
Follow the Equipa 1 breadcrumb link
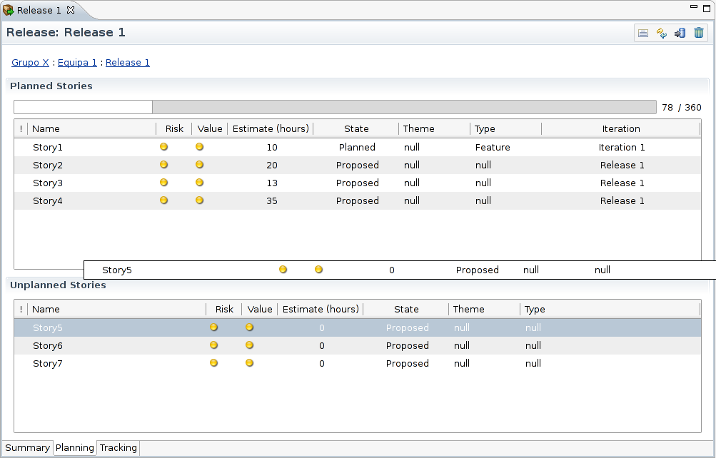tap(77, 63)
